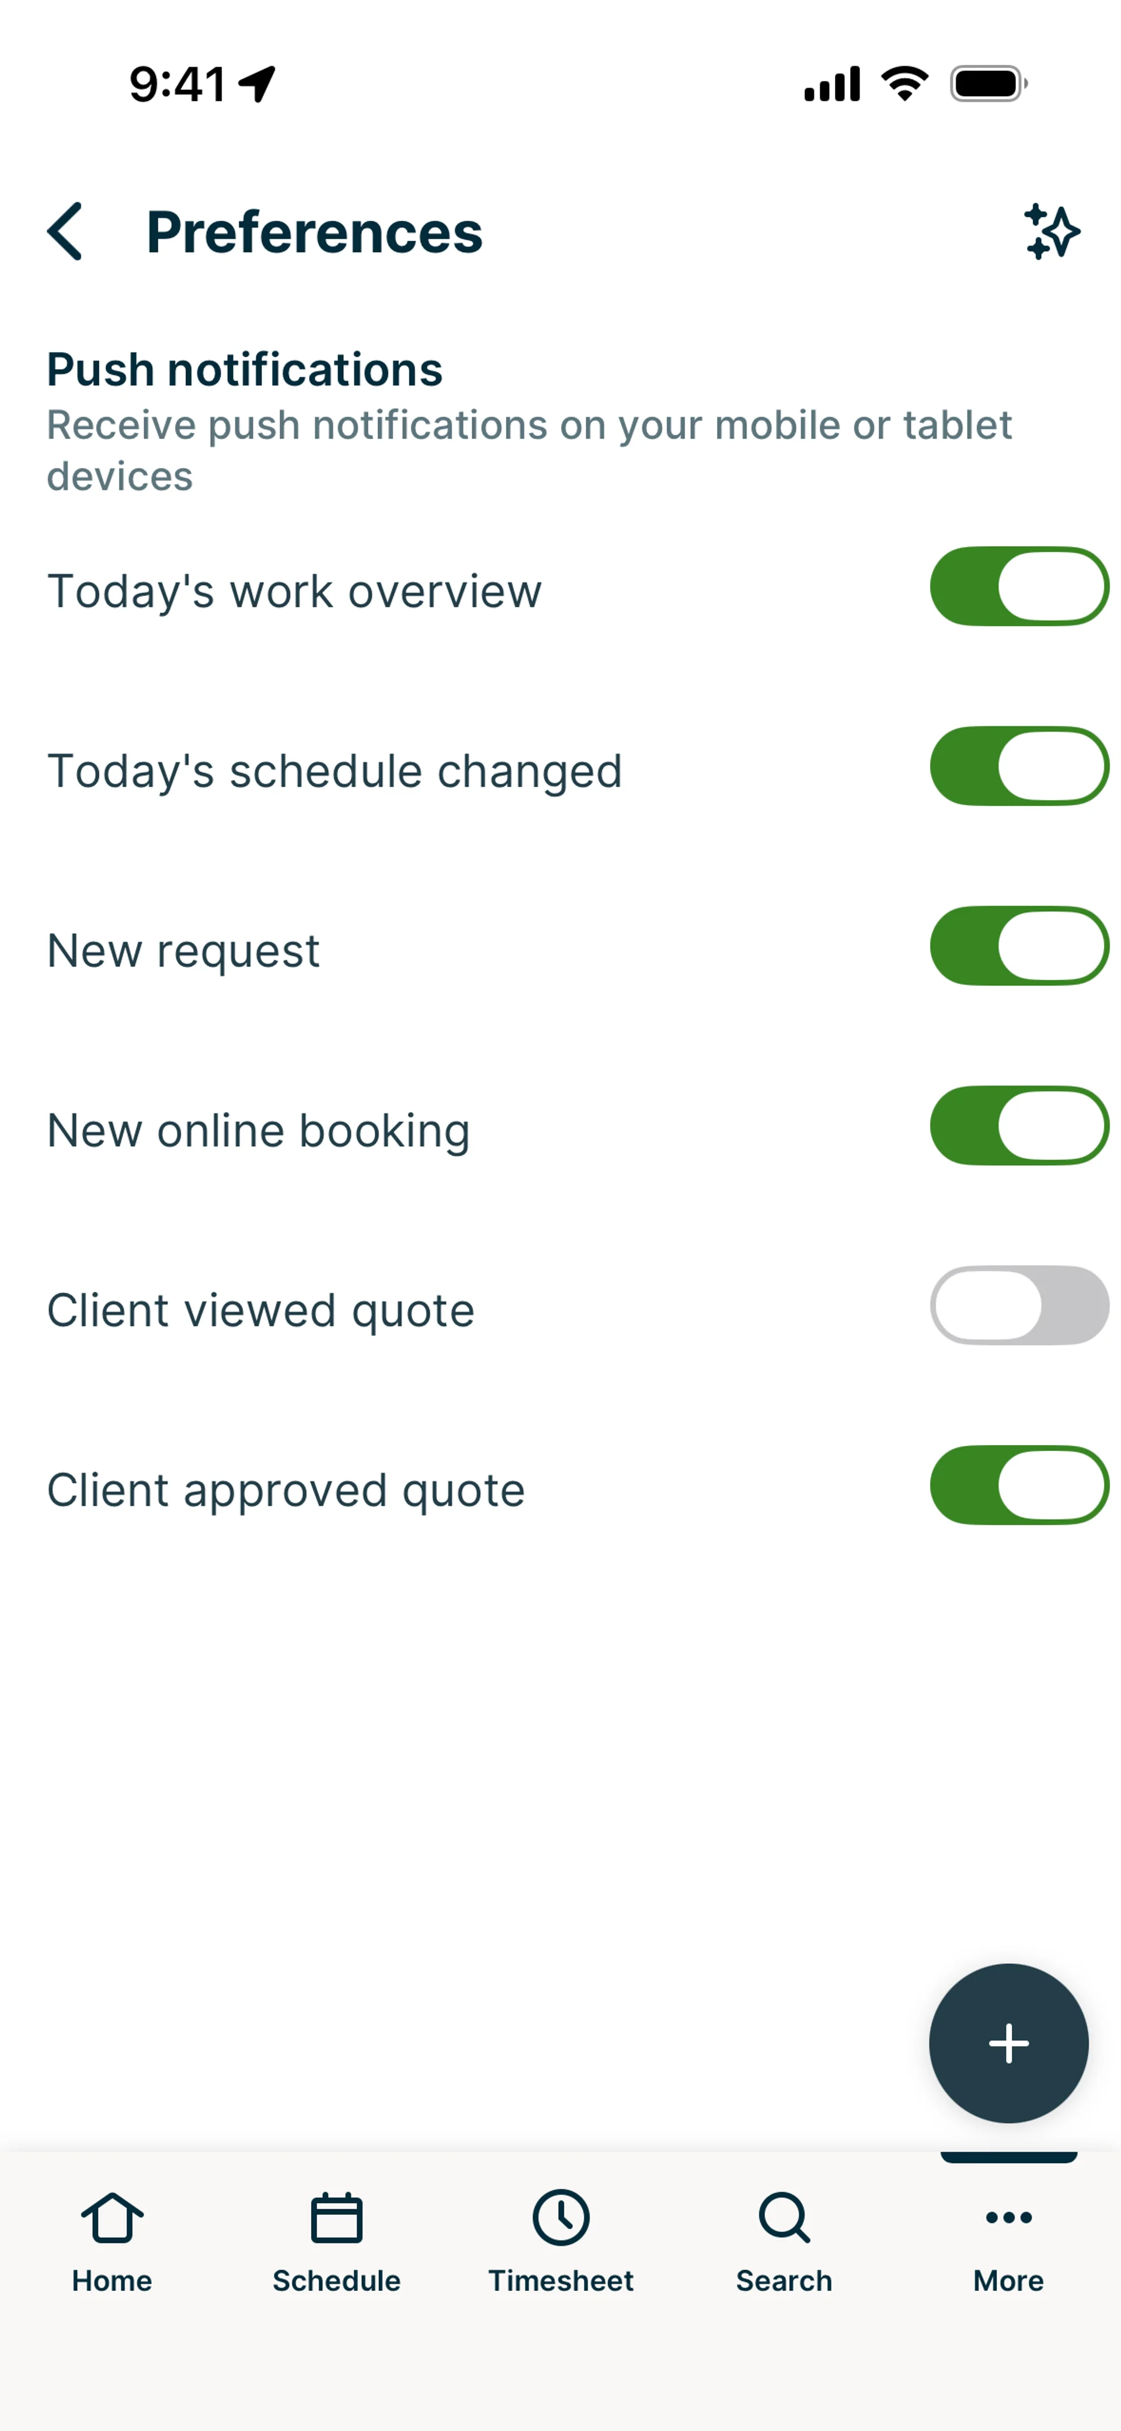Switch to the Schedule tab label
Viewport: 1121px width, 2431px height.
[336, 2281]
